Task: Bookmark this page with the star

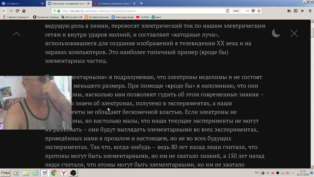Action: point(259,11)
